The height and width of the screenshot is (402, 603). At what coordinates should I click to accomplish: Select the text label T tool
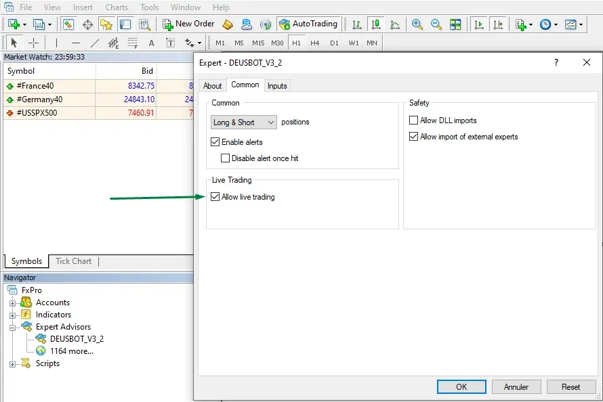coord(170,43)
